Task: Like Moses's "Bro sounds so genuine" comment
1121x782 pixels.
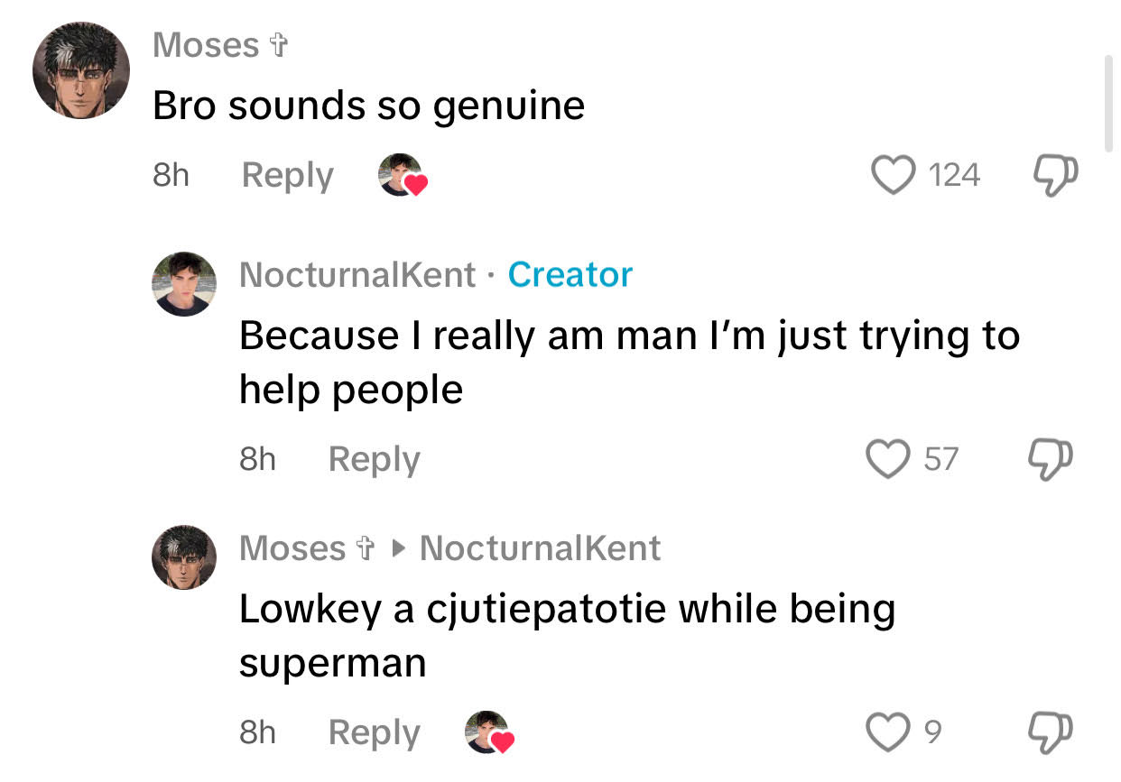Action: [x=893, y=175]
